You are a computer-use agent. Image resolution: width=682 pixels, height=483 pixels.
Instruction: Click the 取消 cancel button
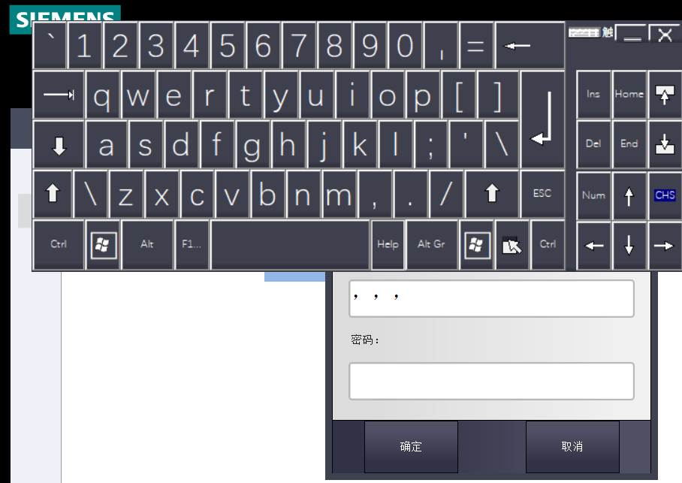(572, 447)
